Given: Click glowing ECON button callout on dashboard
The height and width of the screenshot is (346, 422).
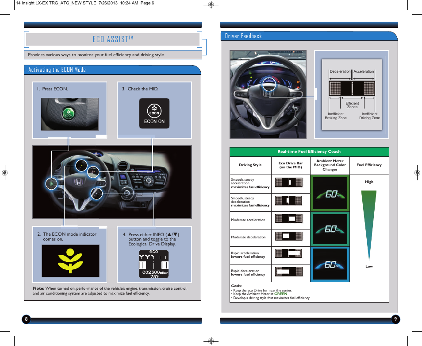Looking at the screenshot, I should point(51,184).
